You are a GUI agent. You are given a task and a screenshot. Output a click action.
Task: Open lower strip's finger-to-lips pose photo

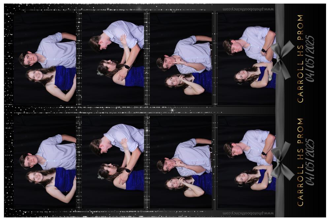point(181,162)
